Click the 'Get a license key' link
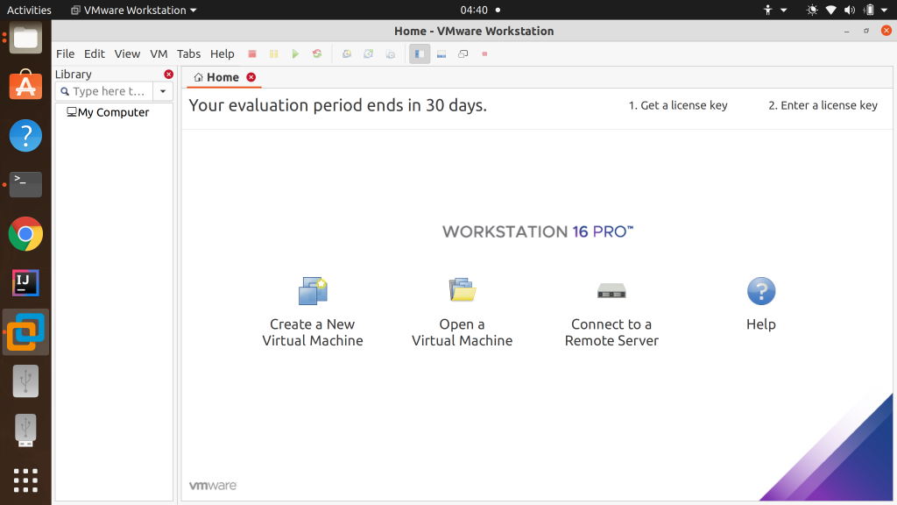897x505 pixels. point(678,105)
